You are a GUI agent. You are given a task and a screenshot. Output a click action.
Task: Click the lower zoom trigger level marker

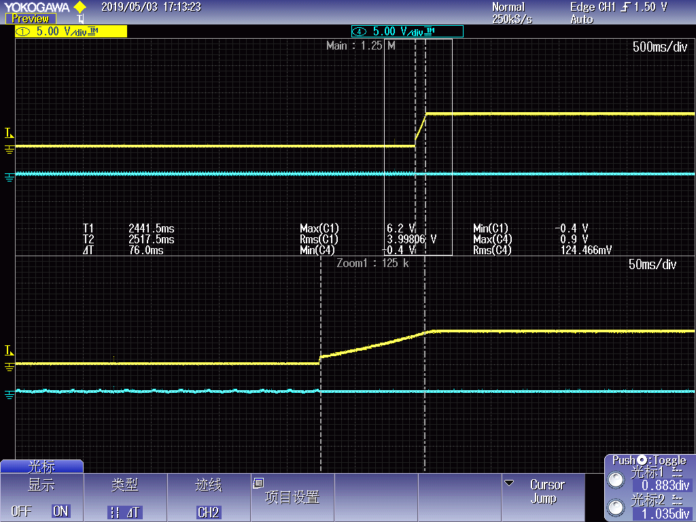[x=9, y=350]
